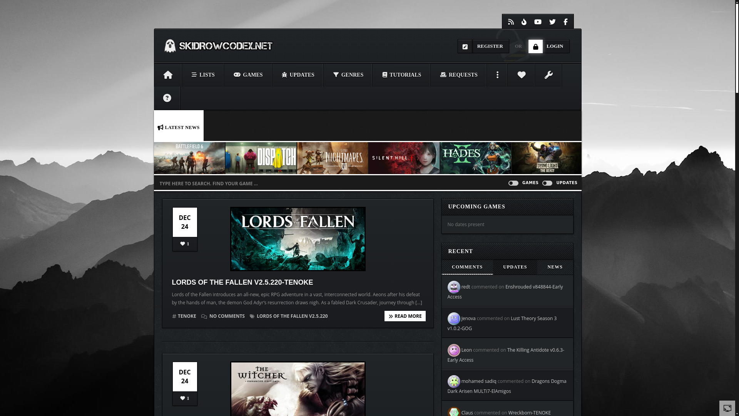This screenshot has height=416, width=739.
Task: Click the Witcher Enhanced Edition cover image
Action: (x=298, y=389)
